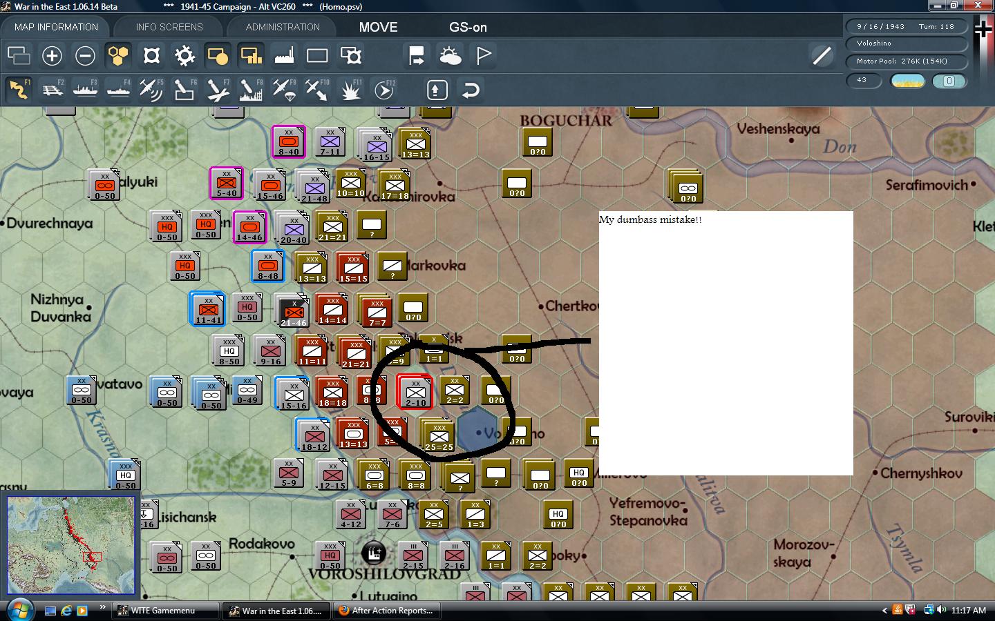Select the F1 ground move mode

tap(19, 90)
